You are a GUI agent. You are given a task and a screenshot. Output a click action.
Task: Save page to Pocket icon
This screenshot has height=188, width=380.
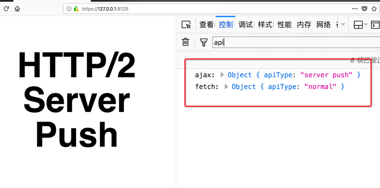[x=364, y=9]
